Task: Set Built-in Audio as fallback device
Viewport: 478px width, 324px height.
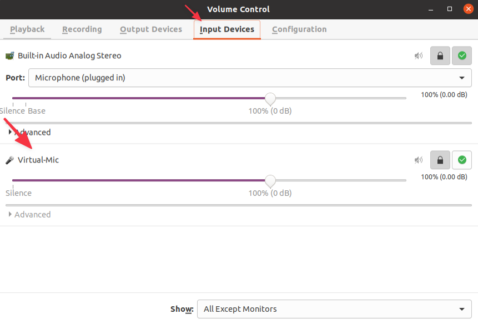Action: (x=462, y=56)
